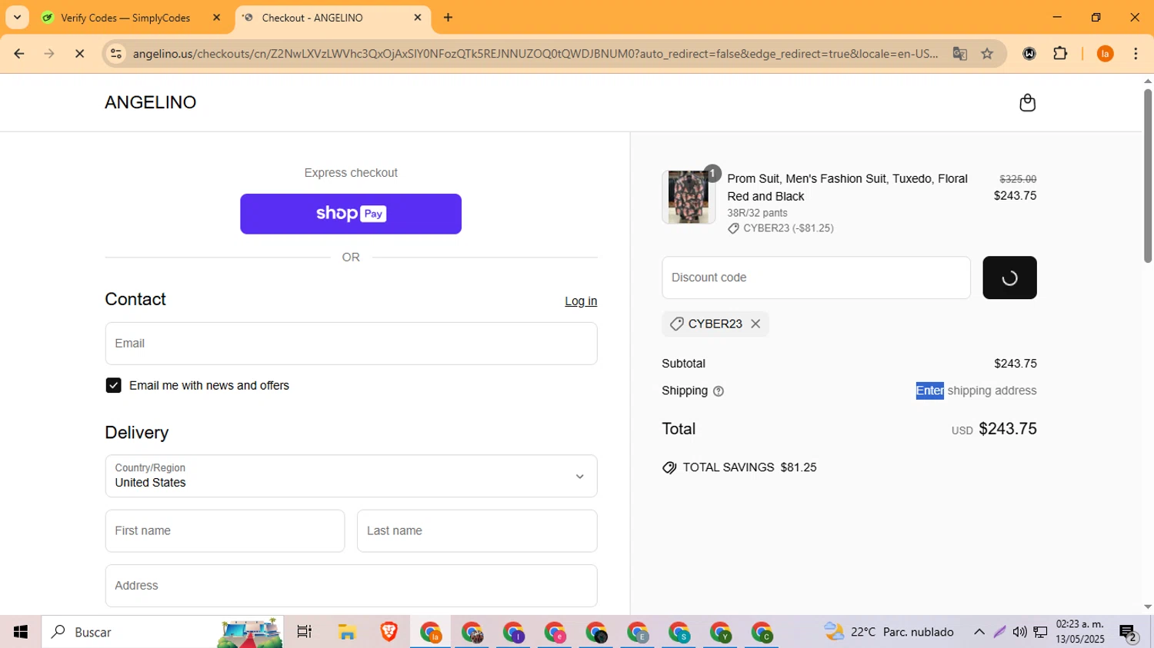Click the Shop Pay express checkout button
This screenshot has height=648, width=1154.
(351, 214)
